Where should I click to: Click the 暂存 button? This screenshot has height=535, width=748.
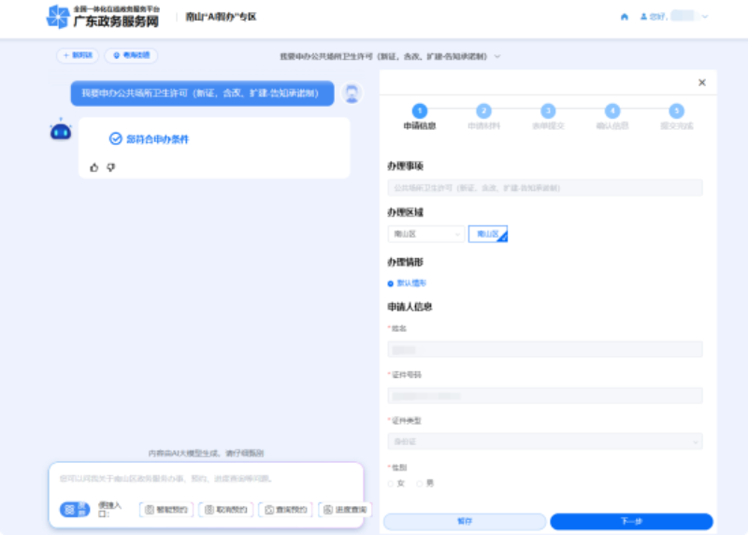click(x=465, y=521)
